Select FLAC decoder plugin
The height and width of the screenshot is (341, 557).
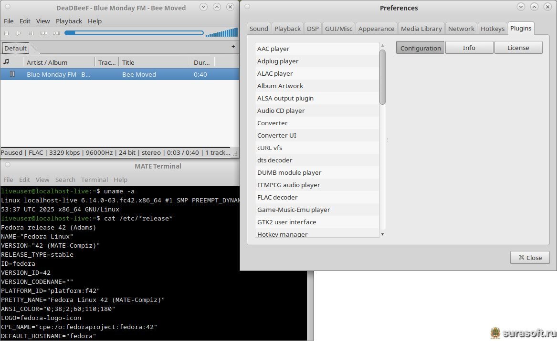coord(317,198)
